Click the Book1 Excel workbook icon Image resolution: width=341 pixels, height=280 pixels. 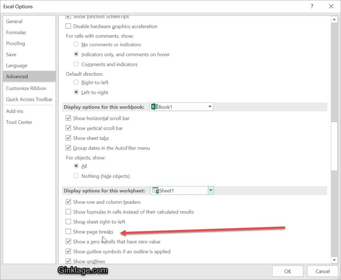(x=154, y=107)
